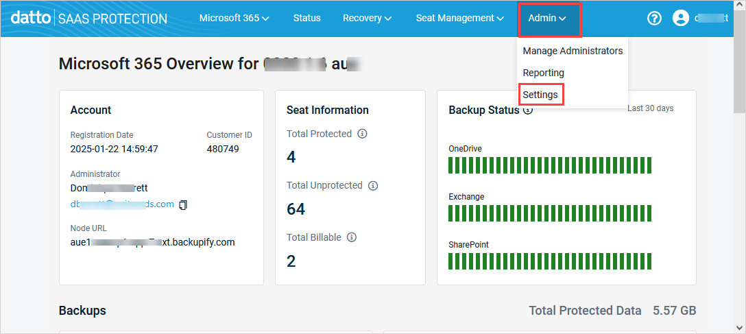Click the Exchange backup status bar
746x334 pixels.
(x=550, y=213)
